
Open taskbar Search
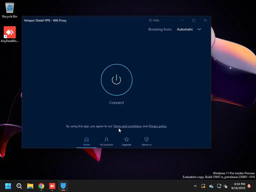pyautogui.click(x=19, y=186)
